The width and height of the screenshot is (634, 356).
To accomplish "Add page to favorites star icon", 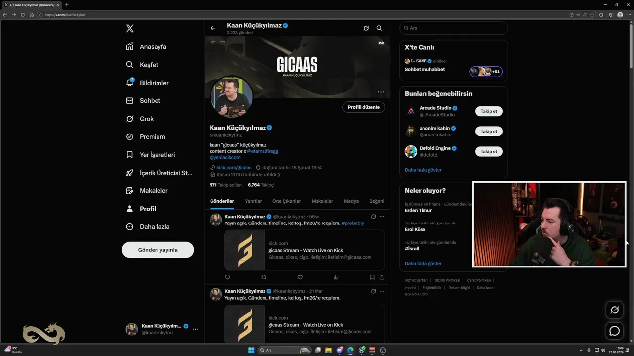I will (592, 15).
